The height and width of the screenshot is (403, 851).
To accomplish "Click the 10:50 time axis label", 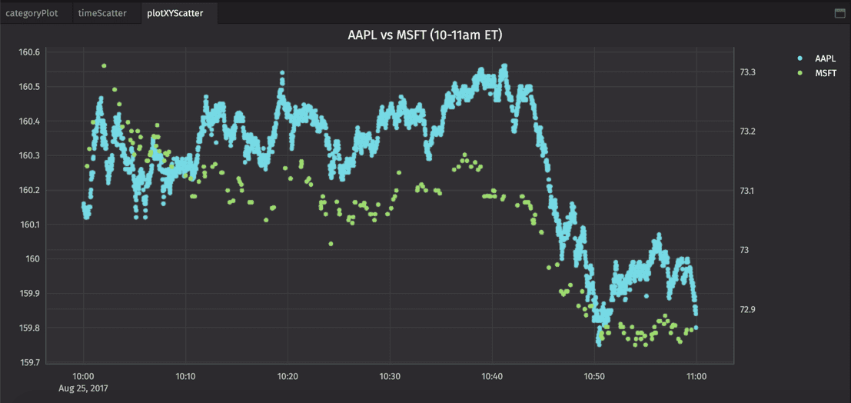I will tap(594, 376).
